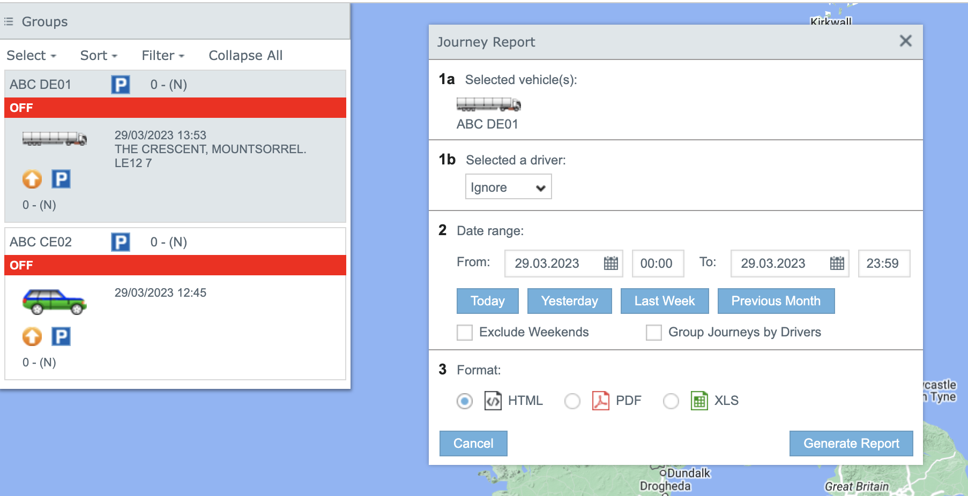Click the parking icon next to ABC DE01
Image resolution: width=968 pixels, height=496 pixels.
tap(120, 84)
